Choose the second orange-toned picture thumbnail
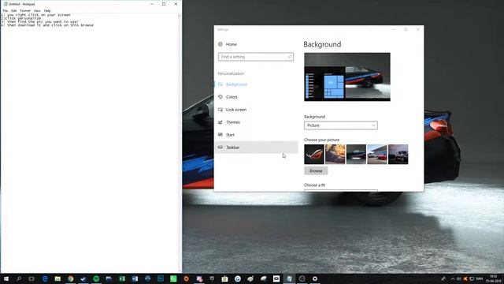This screenshot has width=504, height=284. point(335,155)
